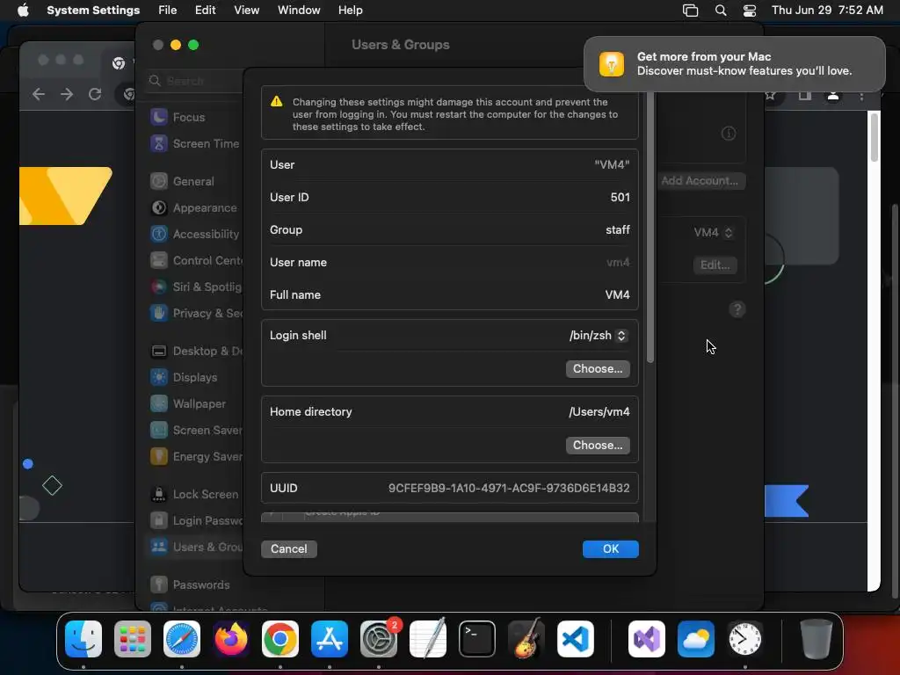Image resolution: width=900 pixels, height=675 pixels.
Task: Open the Trash in the Dock
Action: [817, 639]
